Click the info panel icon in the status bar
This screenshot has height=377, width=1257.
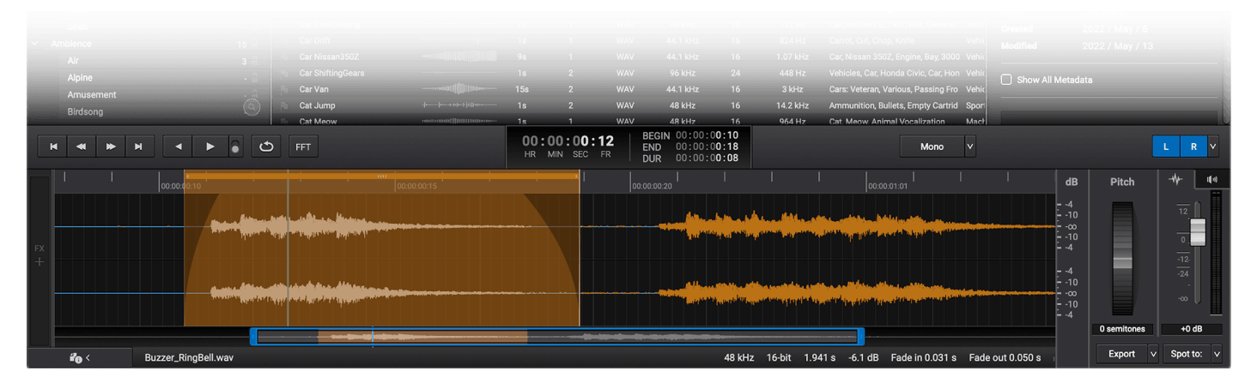coord(79,357)
